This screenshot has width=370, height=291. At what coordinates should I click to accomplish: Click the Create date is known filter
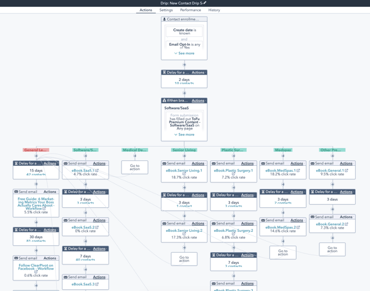(184, 31)
